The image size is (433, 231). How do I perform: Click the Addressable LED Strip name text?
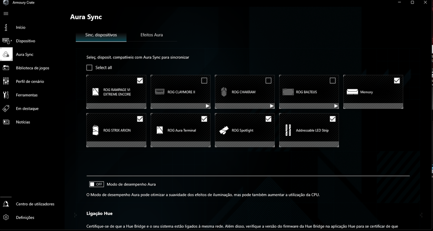pos(313,130)
